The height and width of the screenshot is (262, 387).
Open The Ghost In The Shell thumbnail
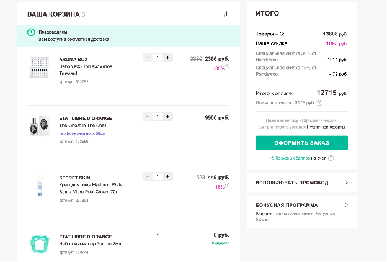pyautogui.click(x=40, y=126)
